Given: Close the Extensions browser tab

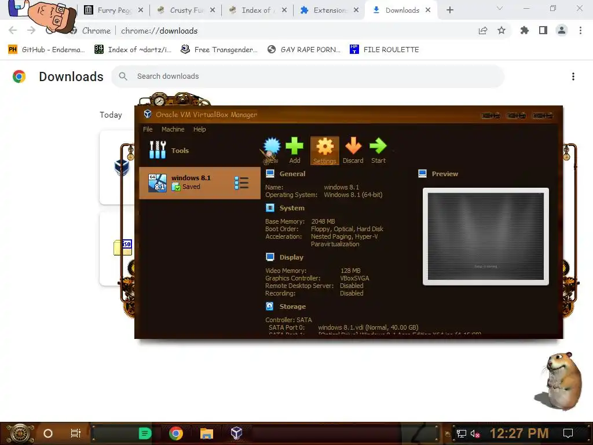Looking at the screenshot, I should pos(356,10).
